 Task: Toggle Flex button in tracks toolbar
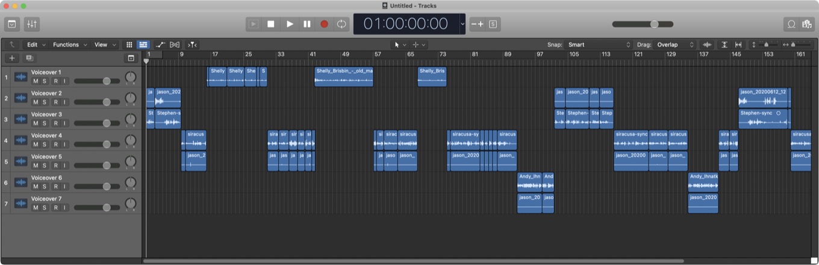click(x=175, y=45)
